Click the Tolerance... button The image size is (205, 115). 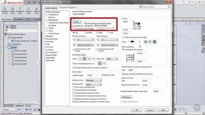tap(126, 97)
